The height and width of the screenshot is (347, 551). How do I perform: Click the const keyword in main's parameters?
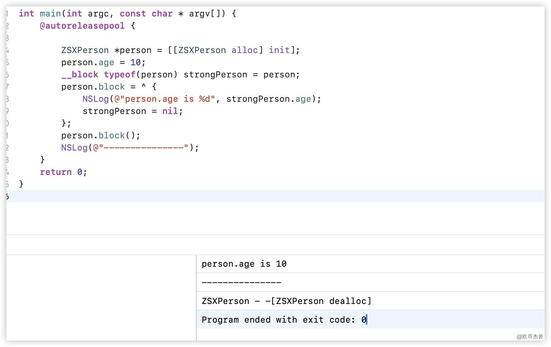point(133,14)
